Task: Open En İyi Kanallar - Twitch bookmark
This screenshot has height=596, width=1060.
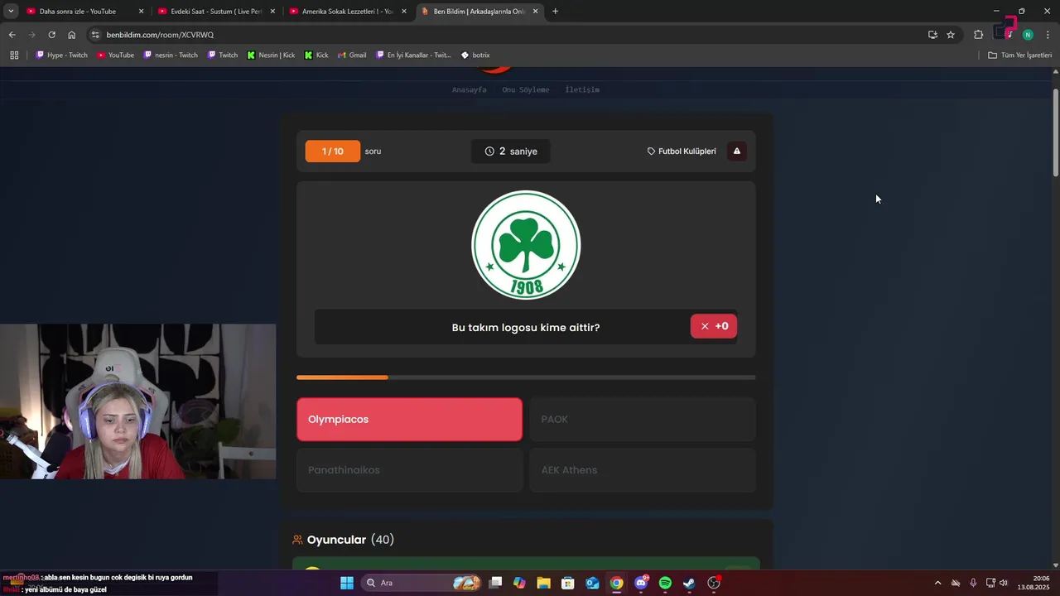Action: (412, 55)
